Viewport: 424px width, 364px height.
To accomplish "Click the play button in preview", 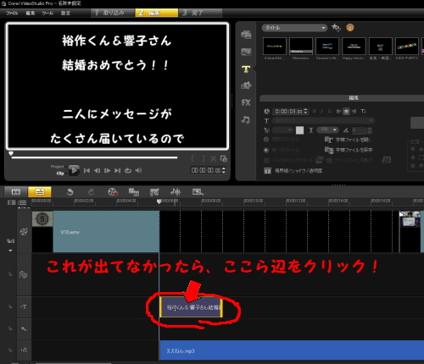I will click(74, 170).
